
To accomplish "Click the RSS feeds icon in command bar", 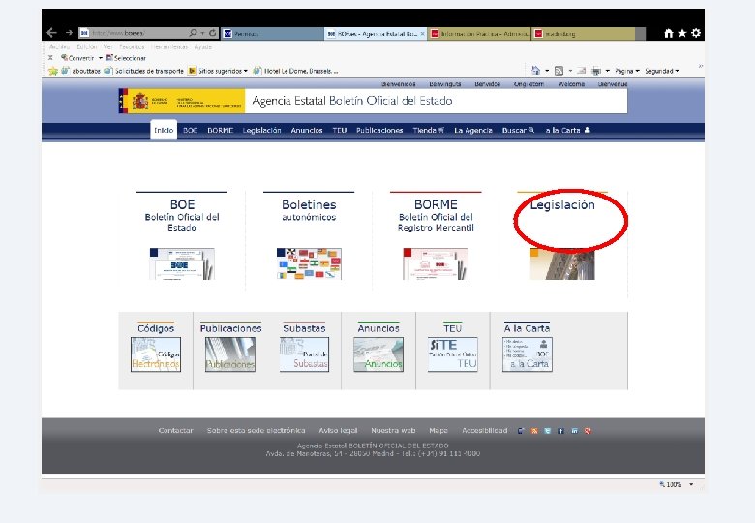I will pyautogui.click(x=559, y=71).
